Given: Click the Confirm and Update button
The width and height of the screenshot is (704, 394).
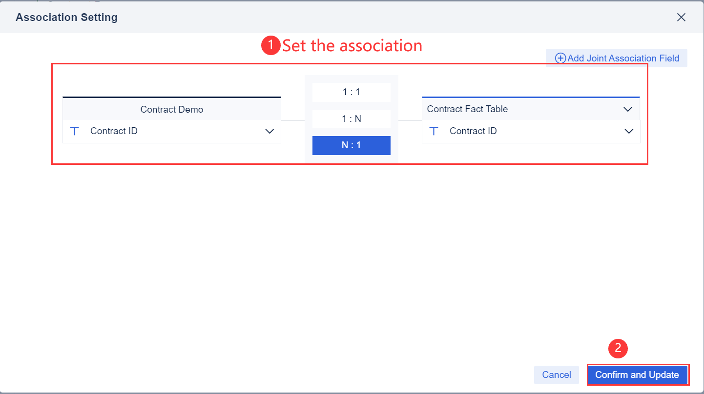Looking at the screenshot, I should pos(637,374).
